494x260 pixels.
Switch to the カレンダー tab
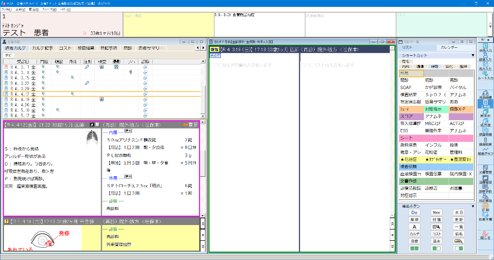tap(449, 47)
